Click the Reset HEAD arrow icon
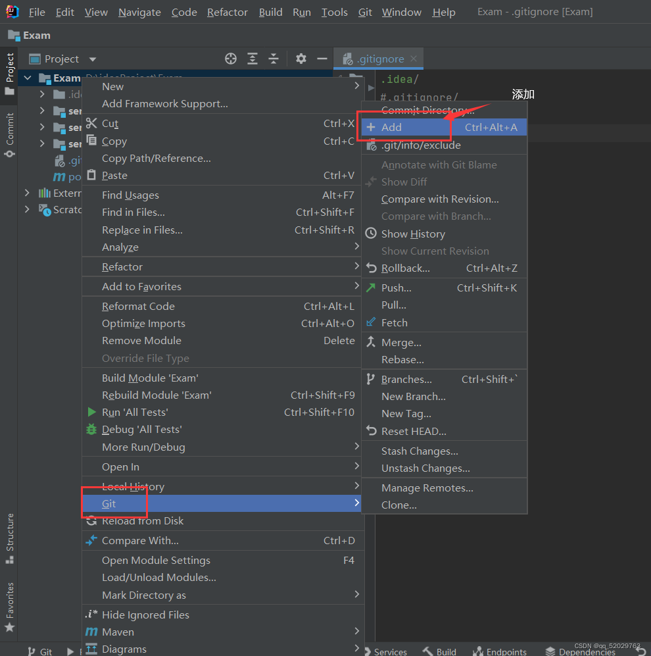 pyautogui.click(x=371, y=430)
